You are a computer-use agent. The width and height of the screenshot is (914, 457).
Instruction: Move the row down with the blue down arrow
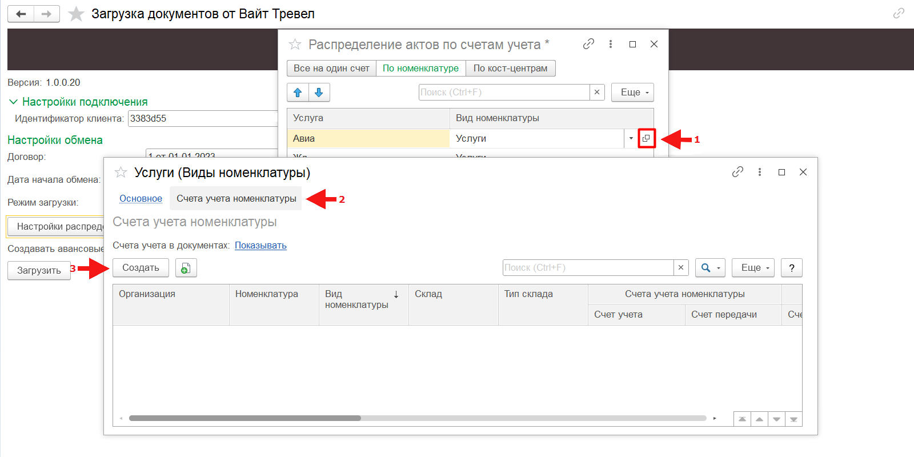319,93
